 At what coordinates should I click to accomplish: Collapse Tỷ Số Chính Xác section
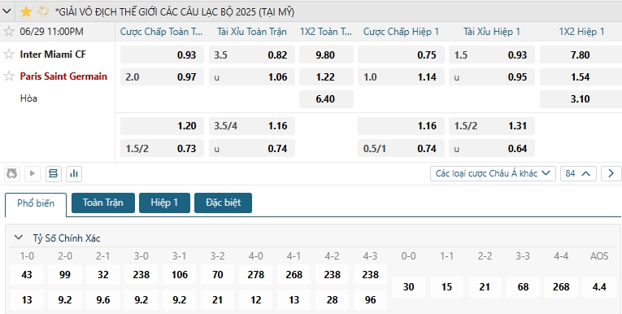(x=18, y=238)
